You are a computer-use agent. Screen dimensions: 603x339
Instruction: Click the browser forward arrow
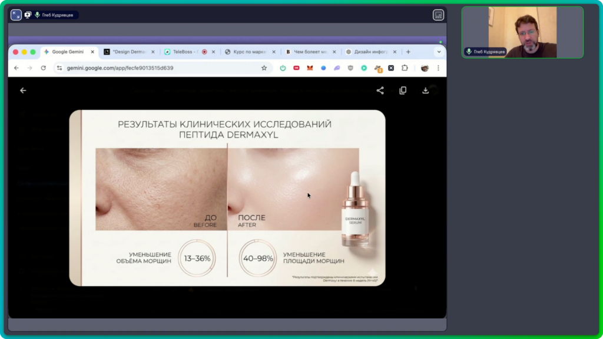tap(29, 68)
